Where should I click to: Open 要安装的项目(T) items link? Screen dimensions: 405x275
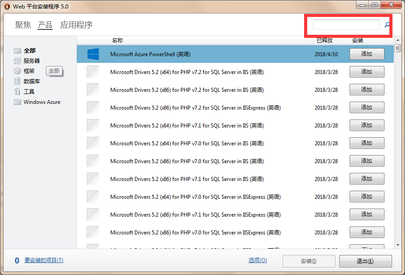[x=44, y=260]
